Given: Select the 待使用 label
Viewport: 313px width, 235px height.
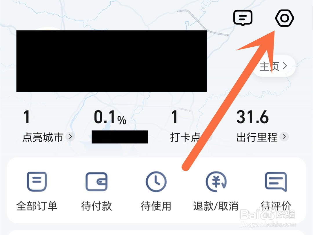Looking at the screenshot, I should coord(156,206).
